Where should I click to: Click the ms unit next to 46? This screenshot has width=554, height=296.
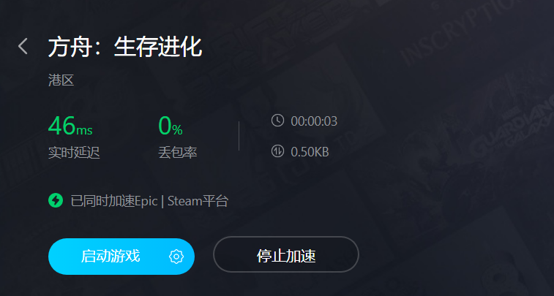[x=84, y=130]
